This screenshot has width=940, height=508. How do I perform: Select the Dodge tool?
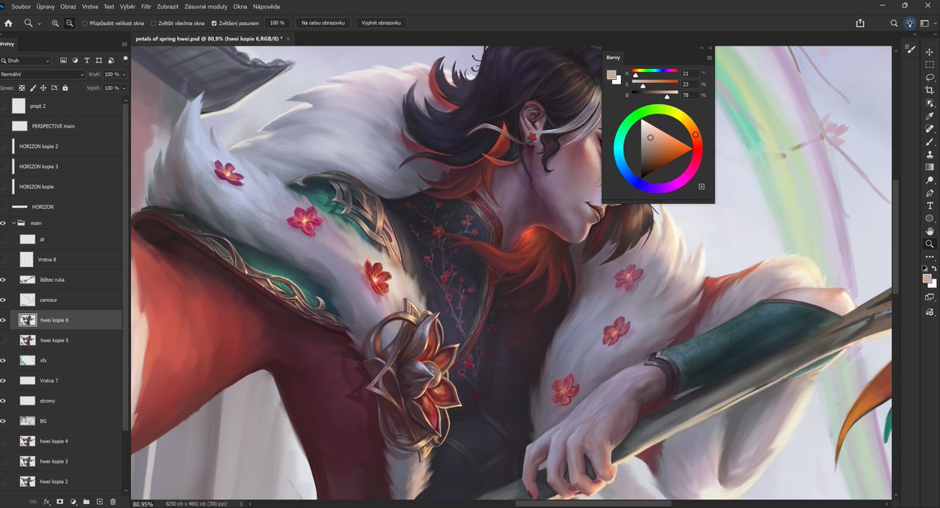coord(930,180)
